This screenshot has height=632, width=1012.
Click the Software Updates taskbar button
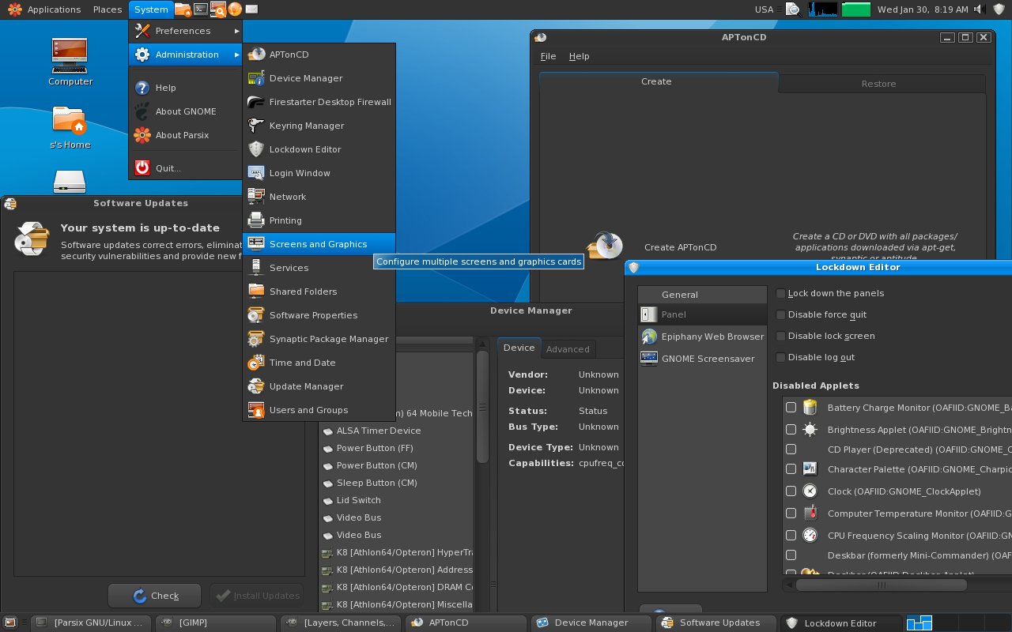tap(717, 623)
